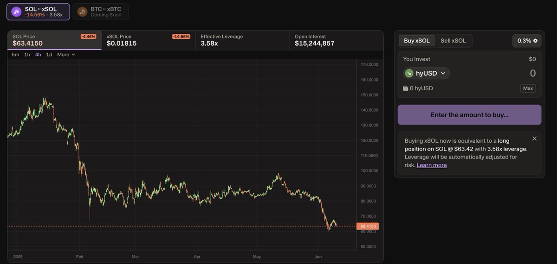Viewport: 557px width, 264px height.
Task: Set chart interval to 5m
Action: coord(15,55)
